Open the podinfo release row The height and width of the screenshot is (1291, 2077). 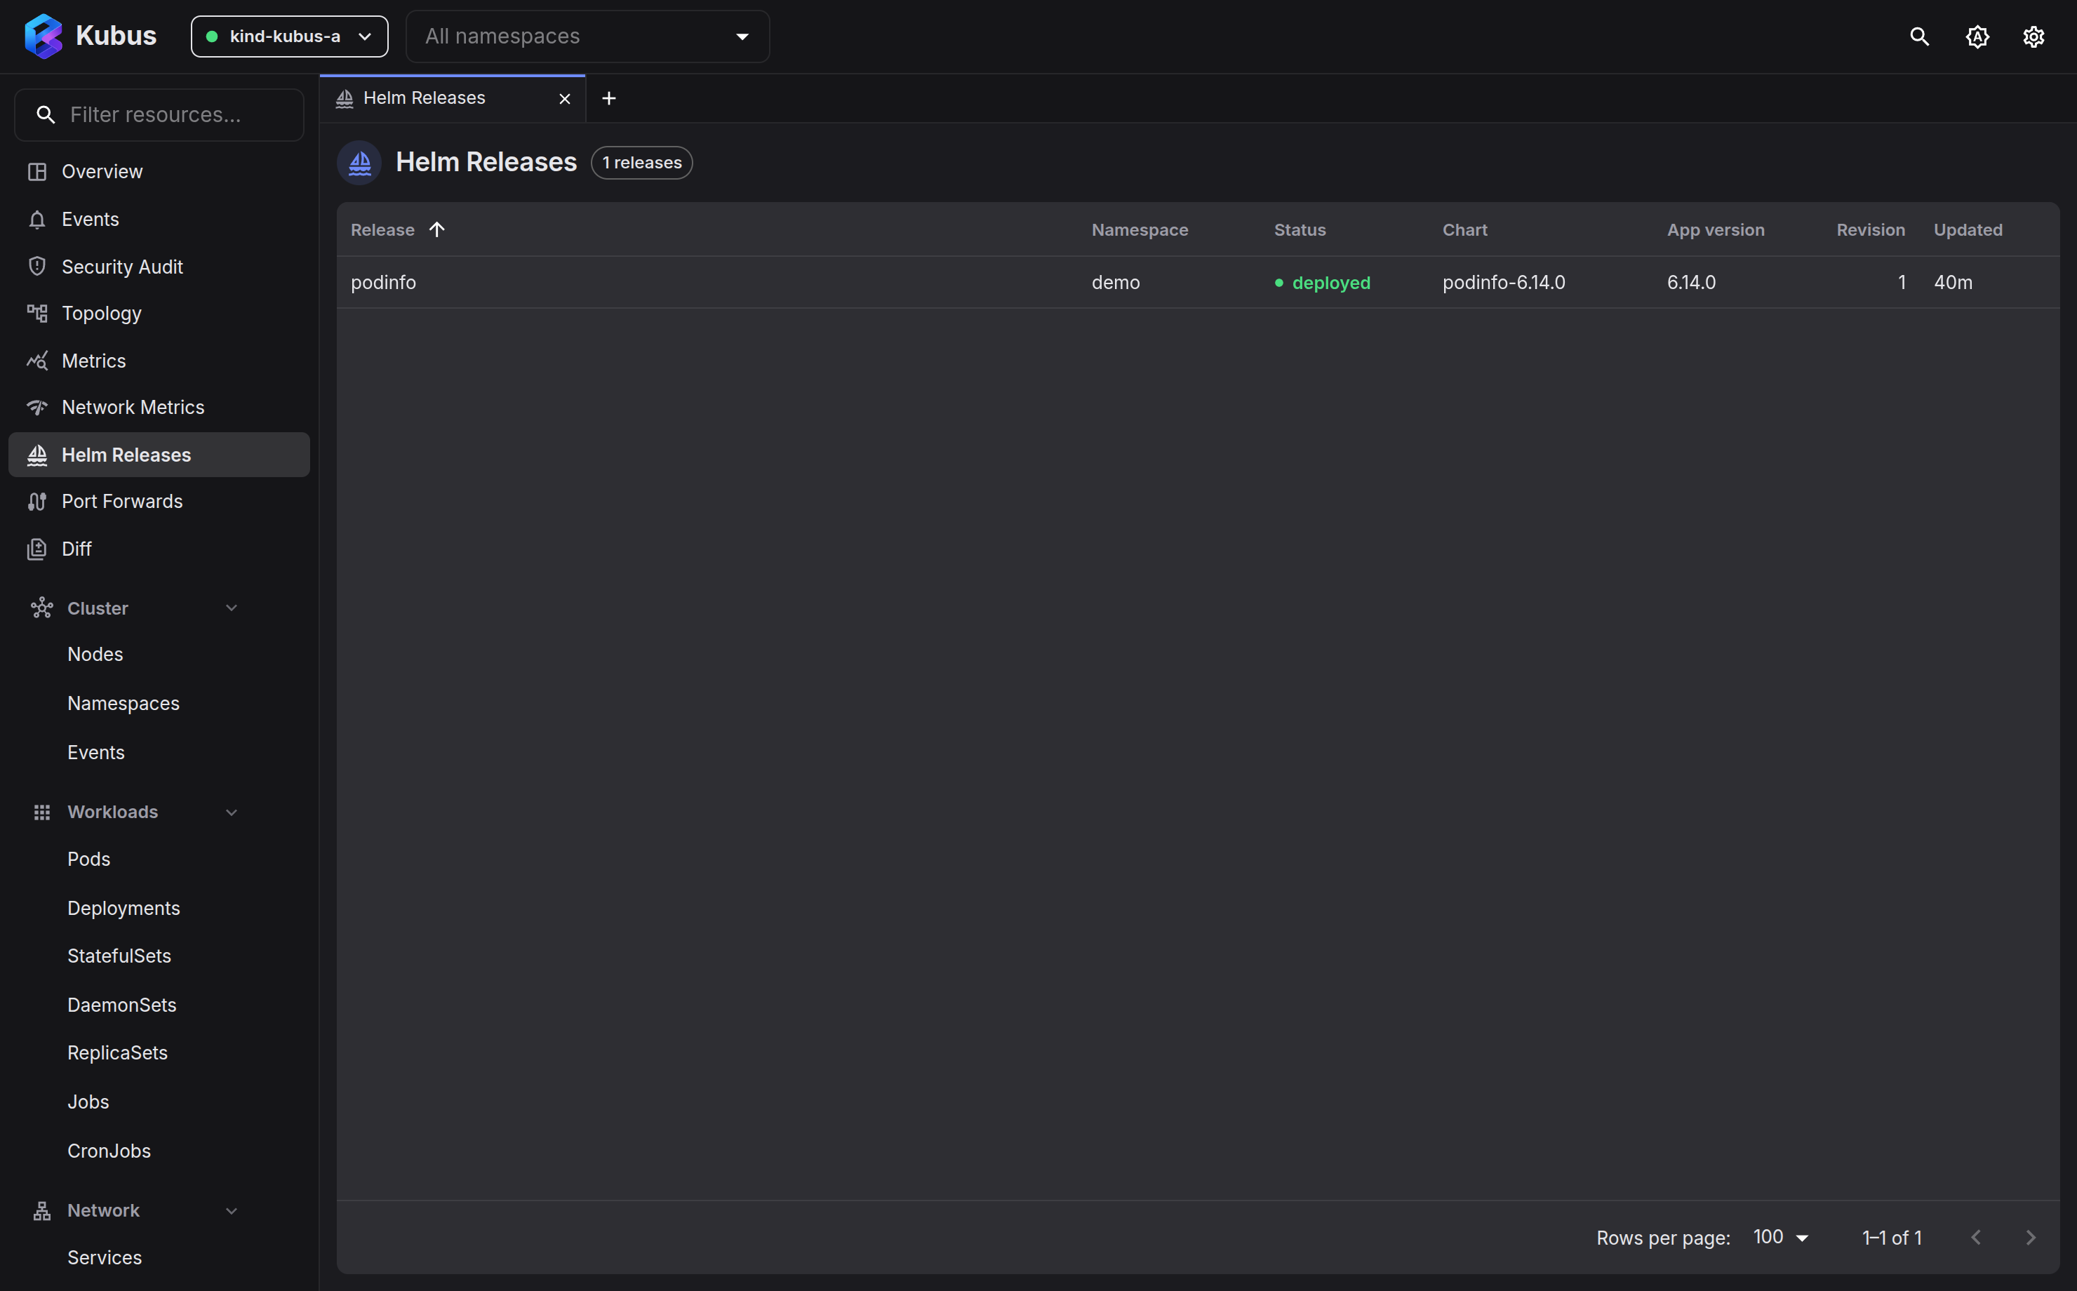1198,283
